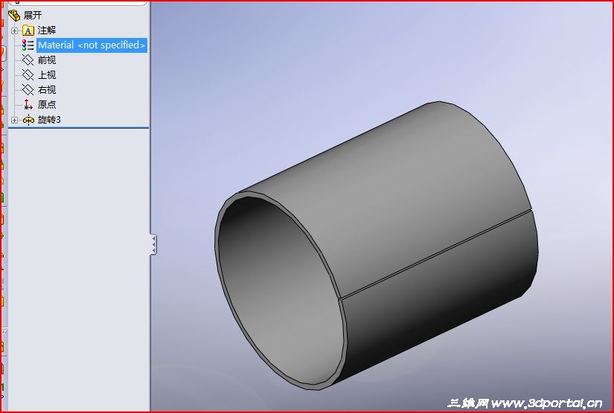Screen dimensions: 614x413
Task: Click the 注解 annotations folder icon
Action: tap(28, 31)
